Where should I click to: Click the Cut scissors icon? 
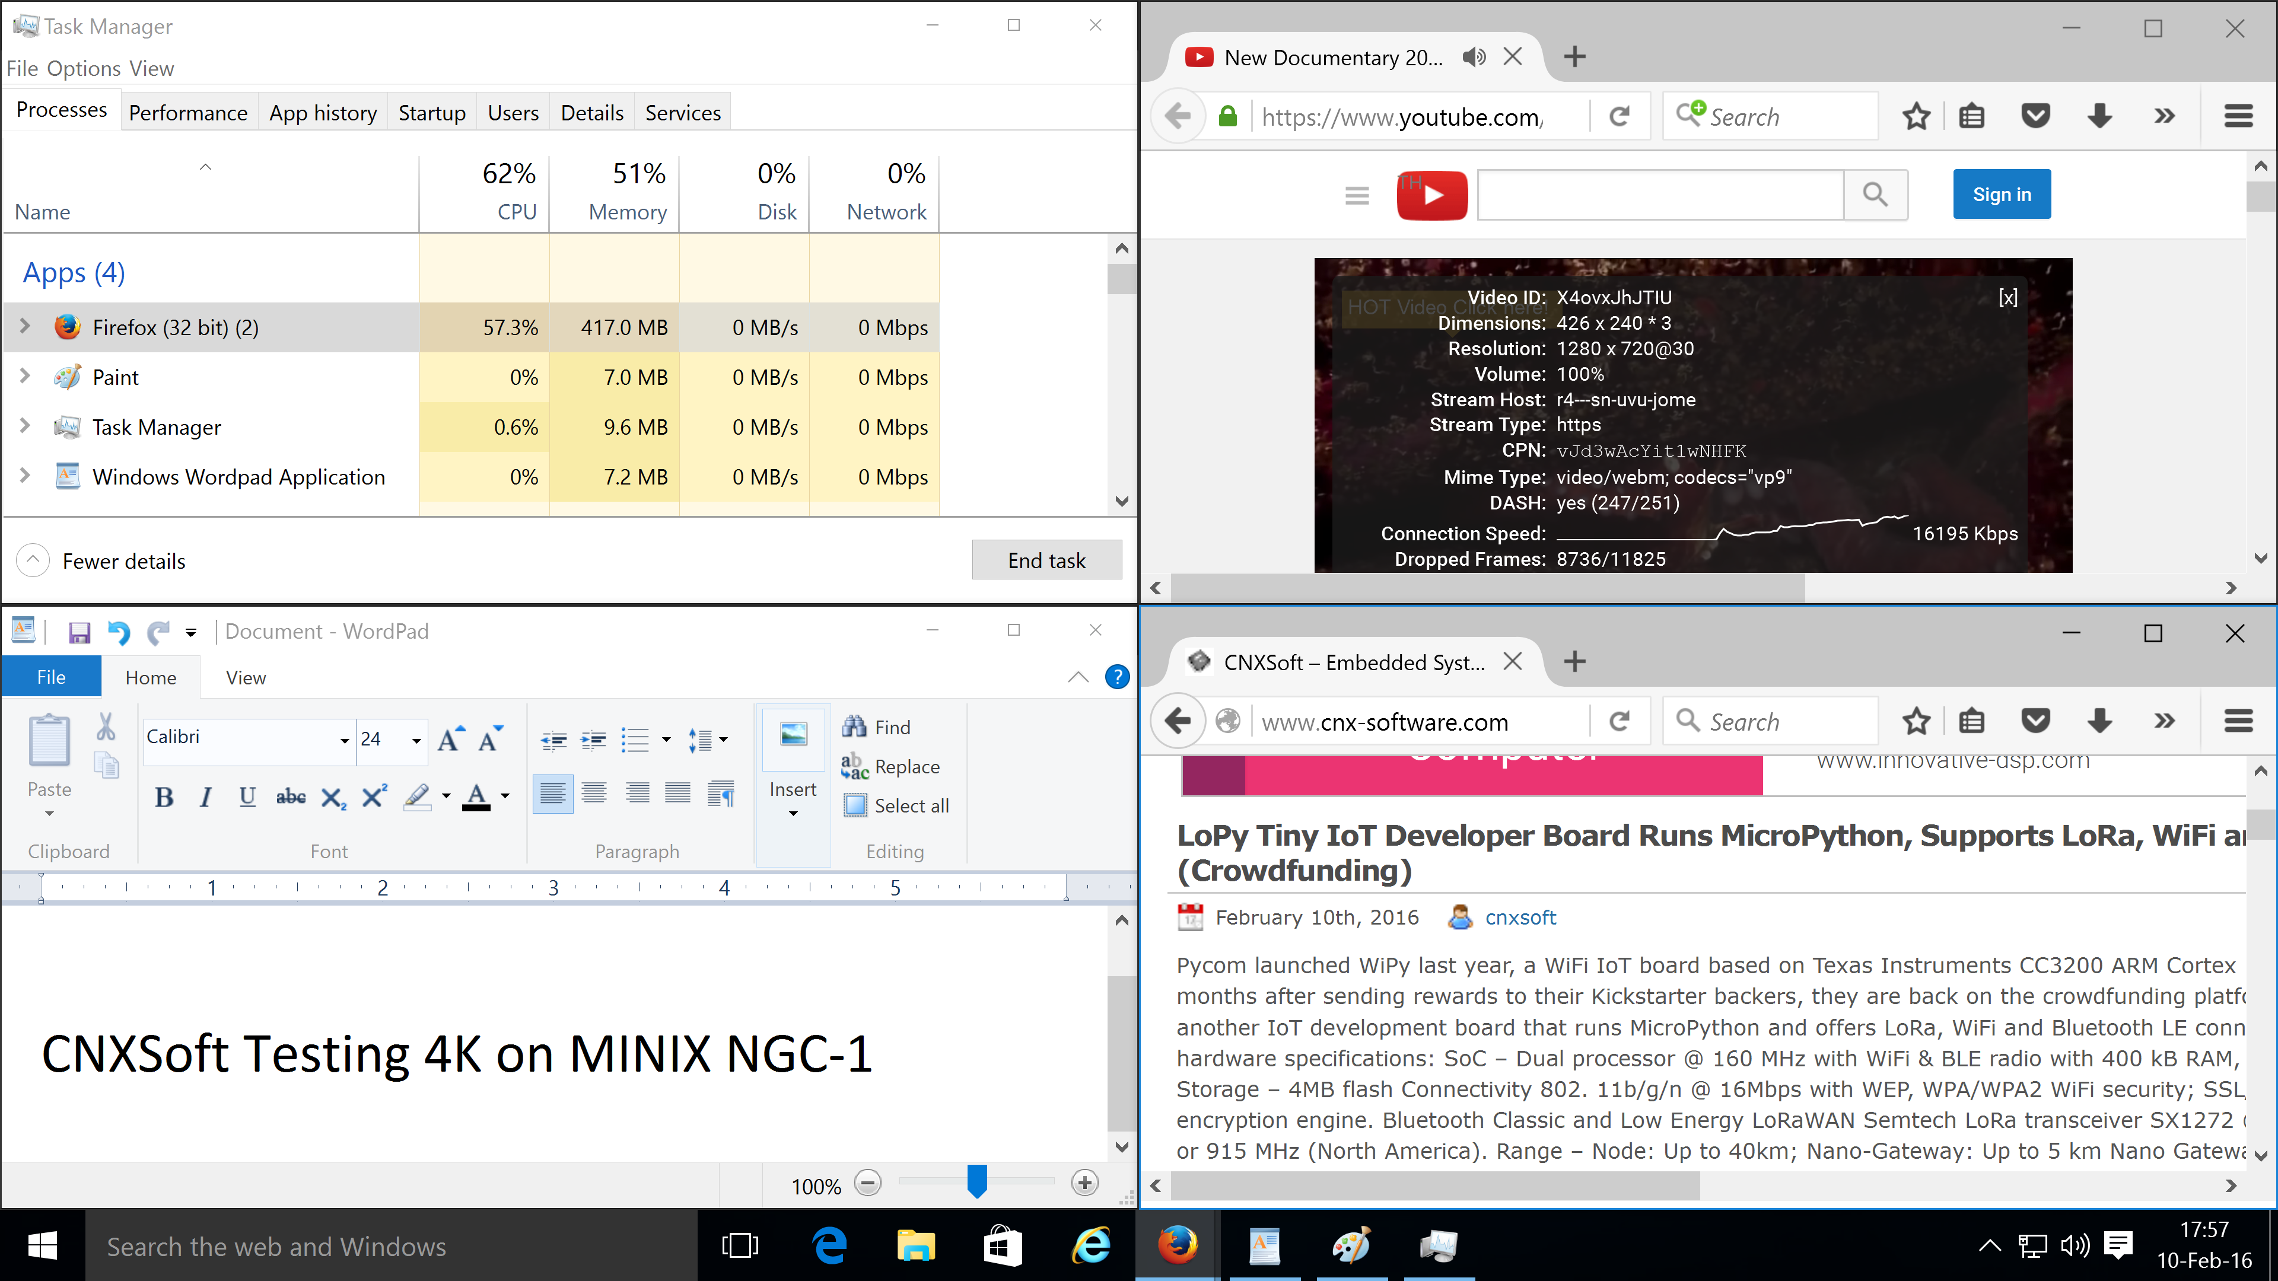tap(106, 728)
